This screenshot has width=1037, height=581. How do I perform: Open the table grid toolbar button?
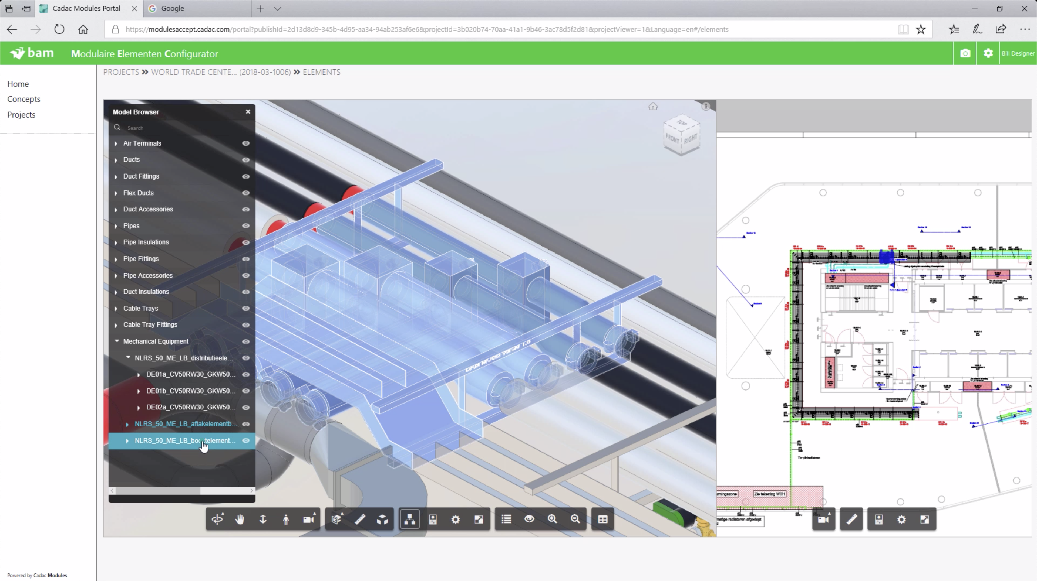click(x=603, y=519)
